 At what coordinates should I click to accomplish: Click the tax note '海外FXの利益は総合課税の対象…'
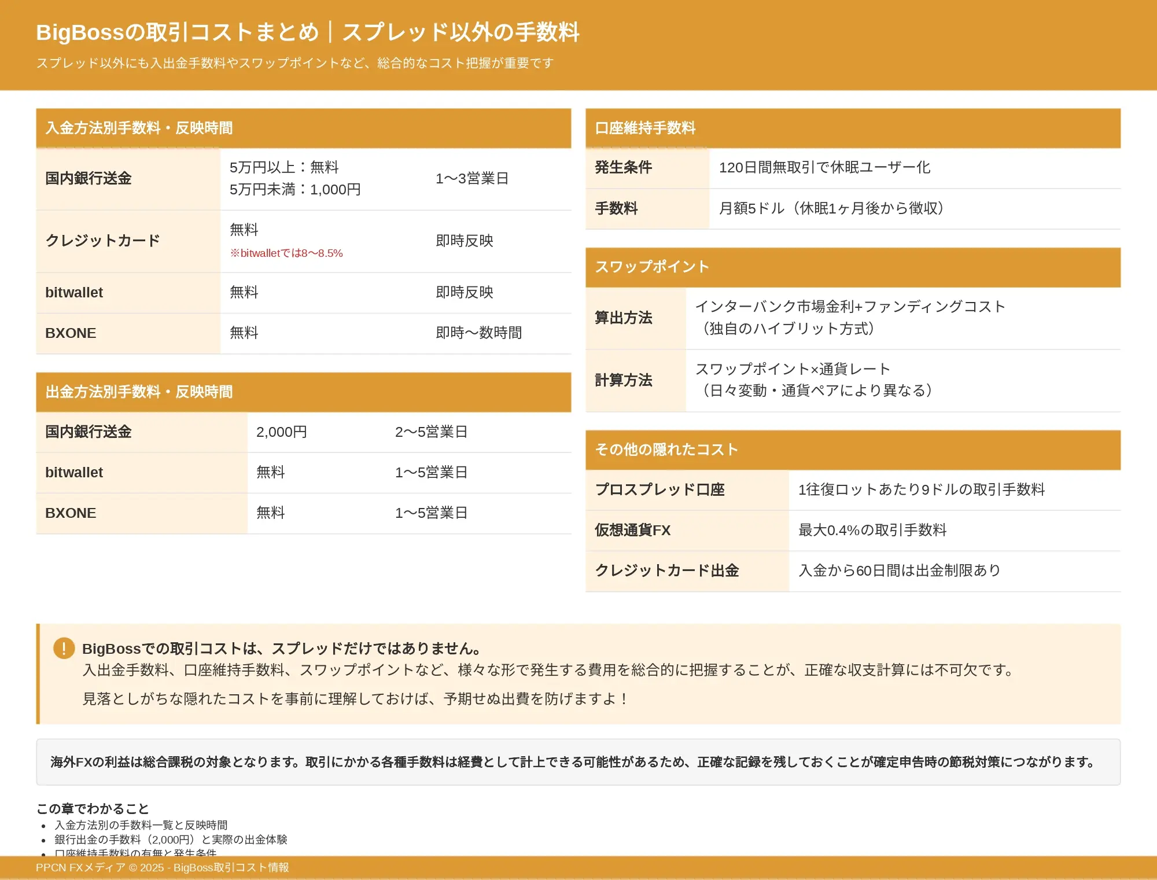coord(573,762)
